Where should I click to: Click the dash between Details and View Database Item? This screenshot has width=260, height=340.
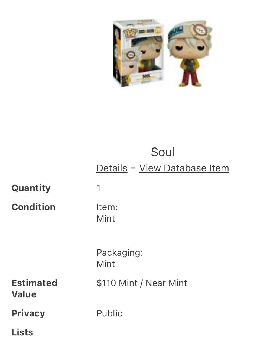[x=133, y=168]
